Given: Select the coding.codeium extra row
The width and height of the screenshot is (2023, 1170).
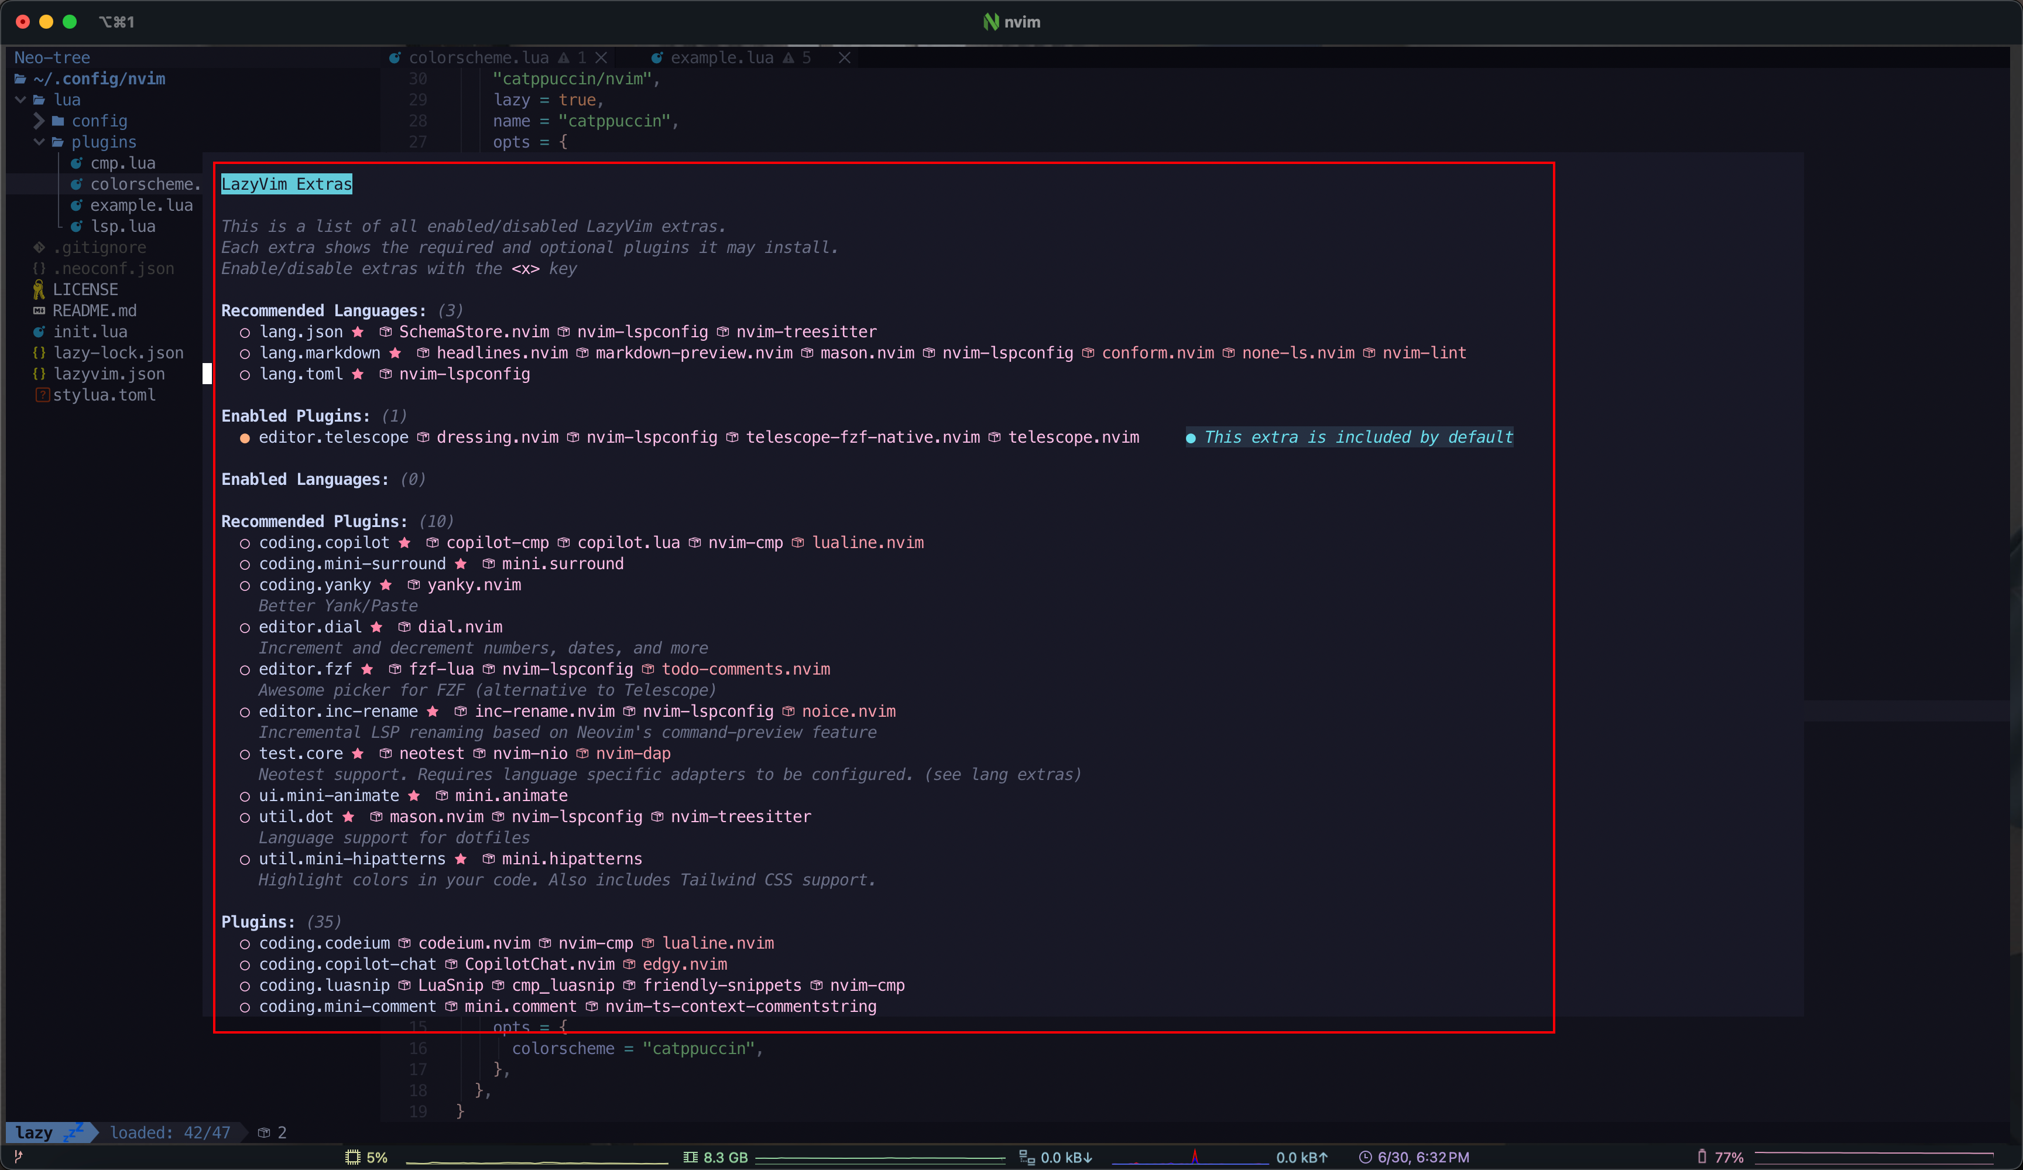Looking at the screenshot, I should 508,943.
